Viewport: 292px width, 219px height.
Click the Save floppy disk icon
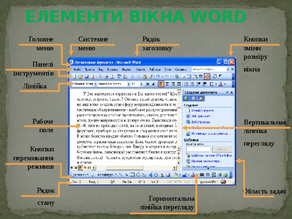coord(87,76)
